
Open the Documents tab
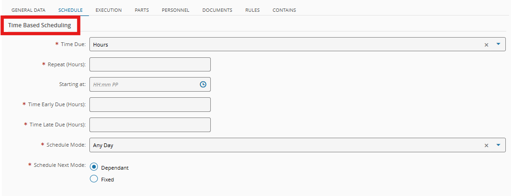217,10
